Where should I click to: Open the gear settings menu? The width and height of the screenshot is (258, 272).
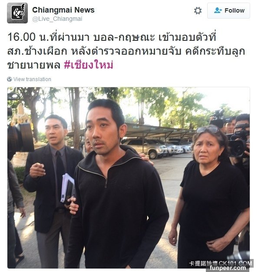pyautogui.click(x=198, y=10)
